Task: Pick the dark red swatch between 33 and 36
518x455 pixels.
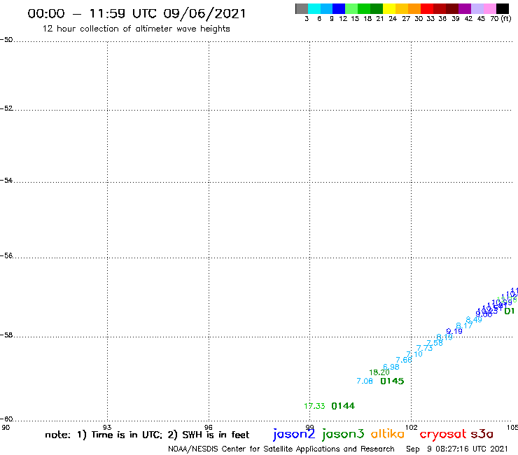Action: [x=440, y=8]
